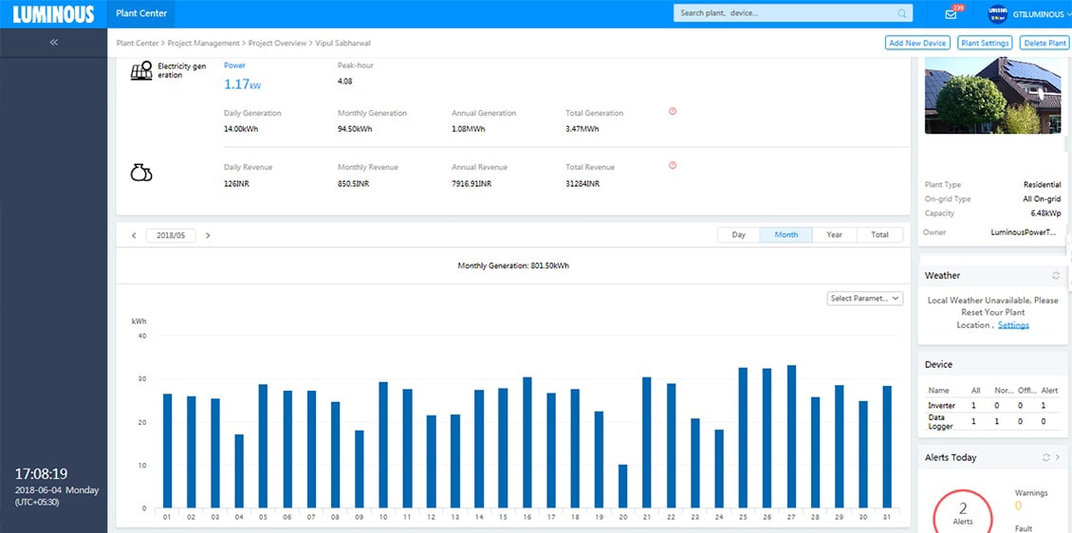Click the Add New Device button
This screenshot has height=533, width=1072.
click(917, 43)
